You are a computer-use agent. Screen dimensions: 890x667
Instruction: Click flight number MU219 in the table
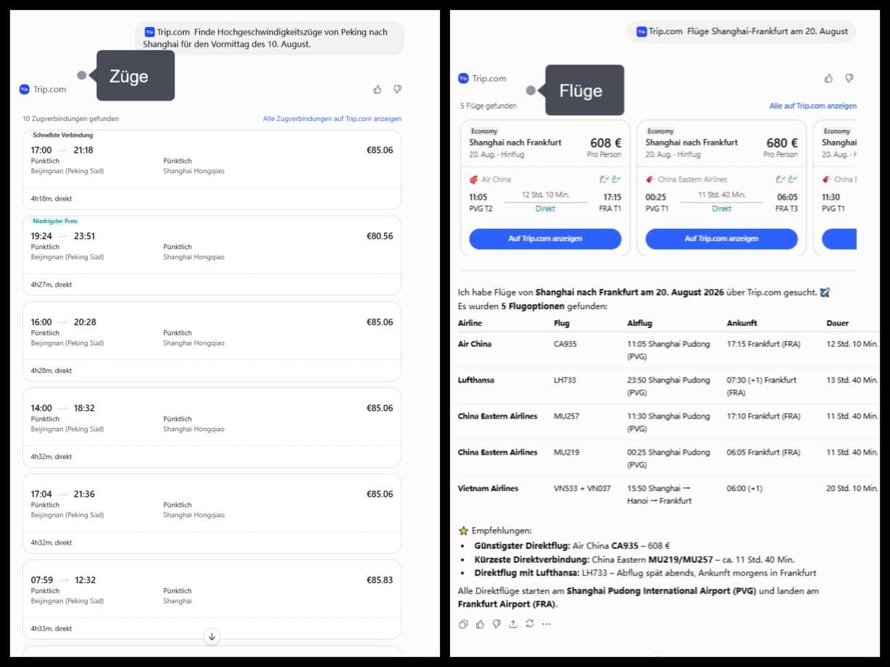[x=567, y=453]
